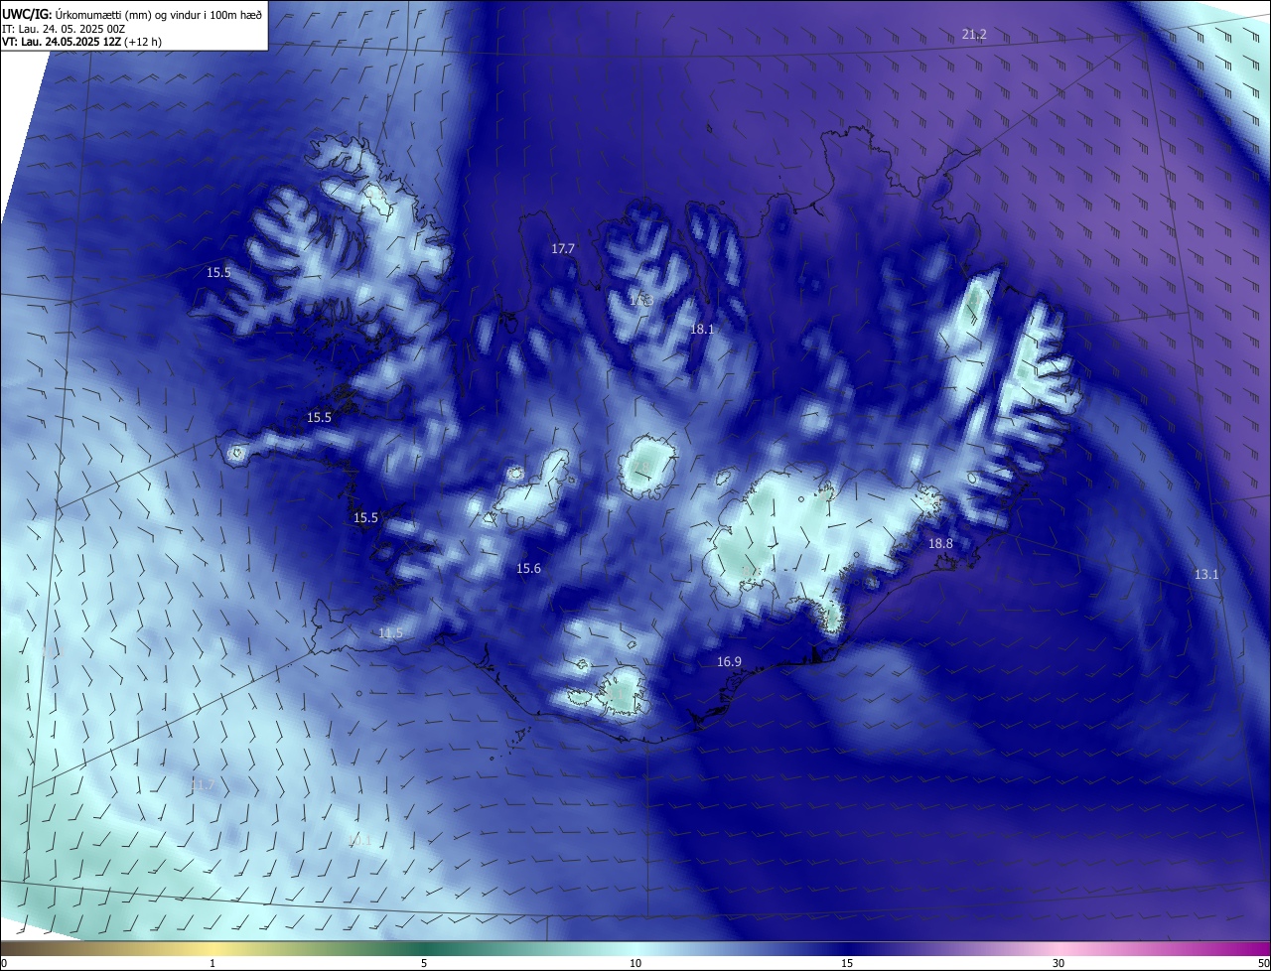The height and width of the screenshot is (971, 1271).
Task: Click the 5 tick label on the color scale
Action: [424, 963]
